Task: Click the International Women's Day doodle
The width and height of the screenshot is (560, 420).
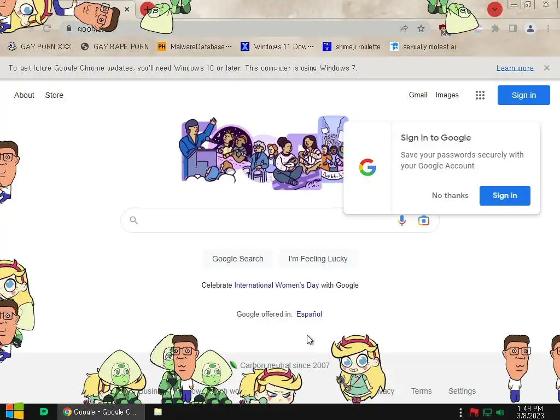Action: [262, 153]
